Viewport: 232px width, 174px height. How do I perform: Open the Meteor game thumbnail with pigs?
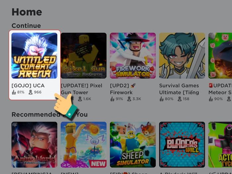coord(220,56)
